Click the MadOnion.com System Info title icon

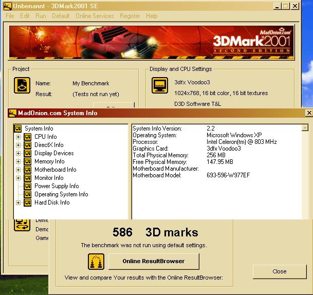pos(12,113)
